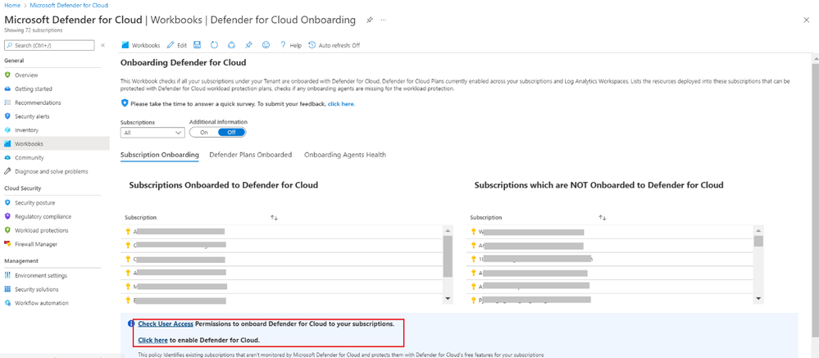Click the Edit pencil icon in toolbar
Viewport: 819px width, 358px height.
(x=171, y=45)
